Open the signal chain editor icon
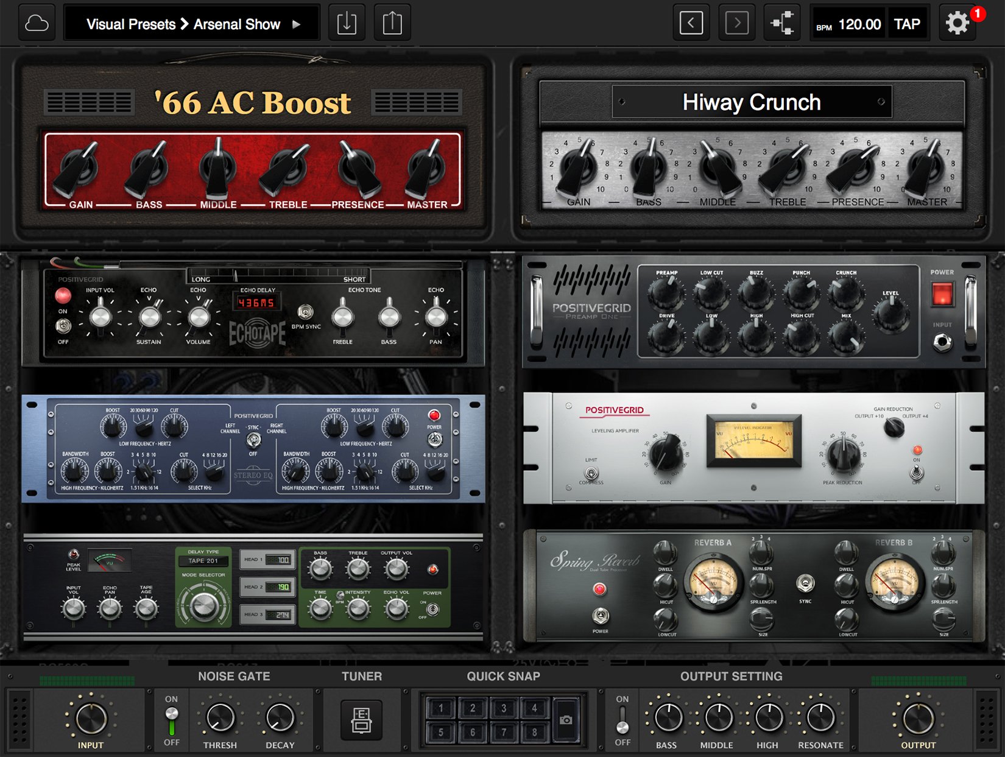This screenshot has height=757, width=1005. click(781, 22)
